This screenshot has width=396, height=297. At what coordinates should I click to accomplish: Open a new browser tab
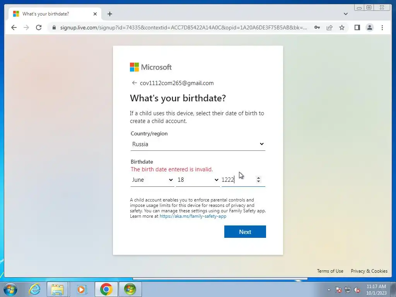click(x=109, y=14)
